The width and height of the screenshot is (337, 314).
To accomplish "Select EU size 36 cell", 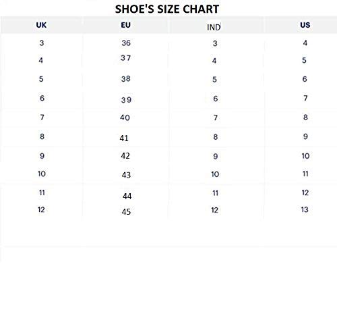I will click(126, 43).
